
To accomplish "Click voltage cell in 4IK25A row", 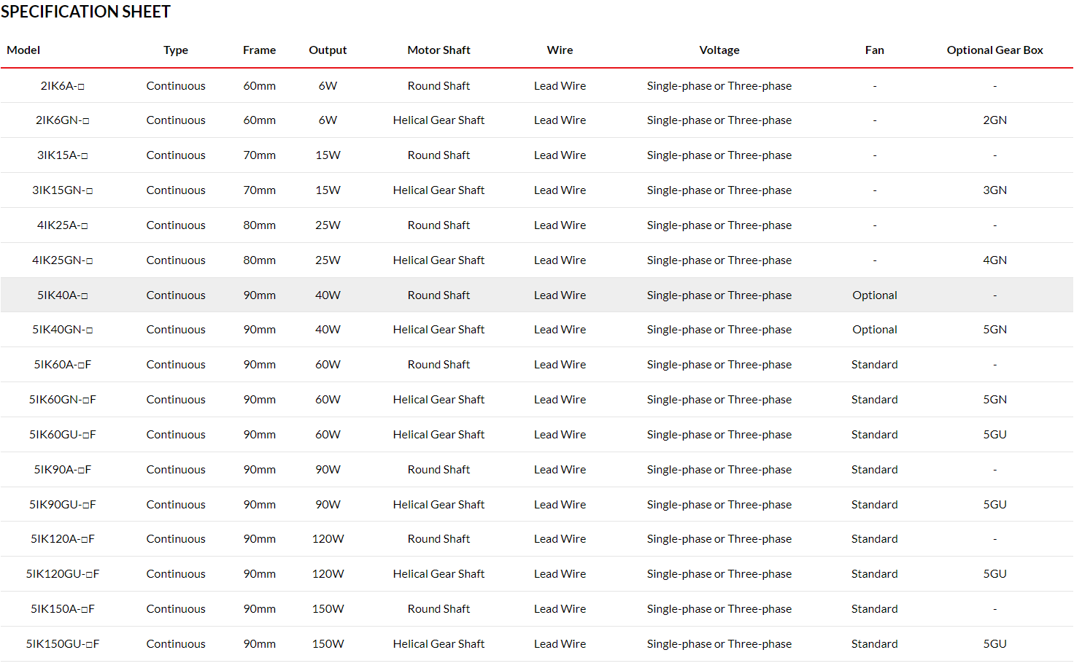I will click(x=719, y=225).
